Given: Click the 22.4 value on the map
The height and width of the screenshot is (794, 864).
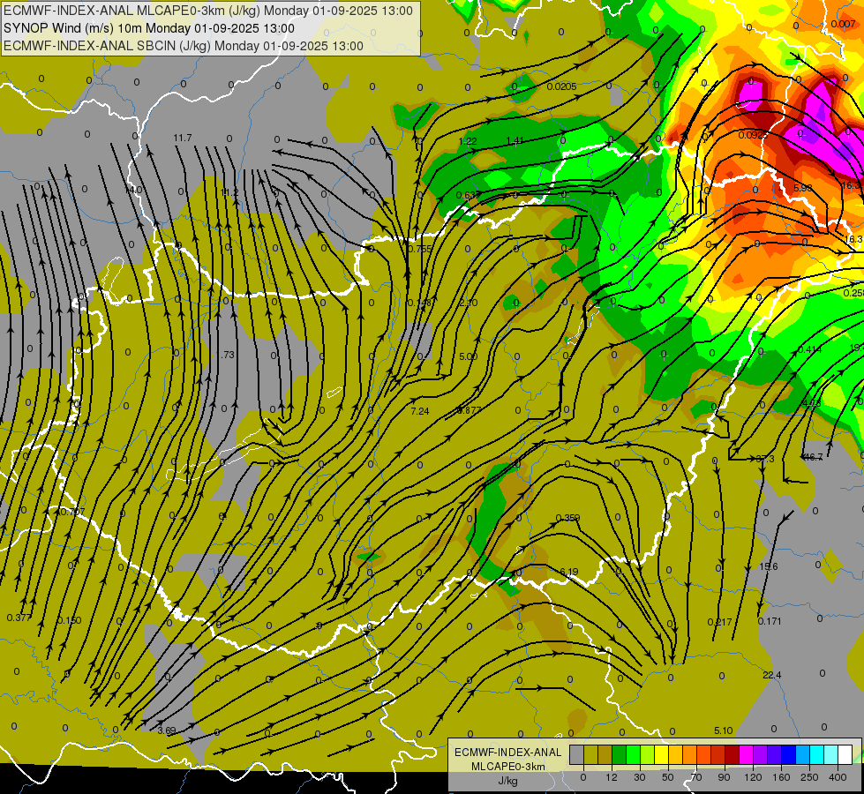Looking at the screenshot, I should 772,675.
